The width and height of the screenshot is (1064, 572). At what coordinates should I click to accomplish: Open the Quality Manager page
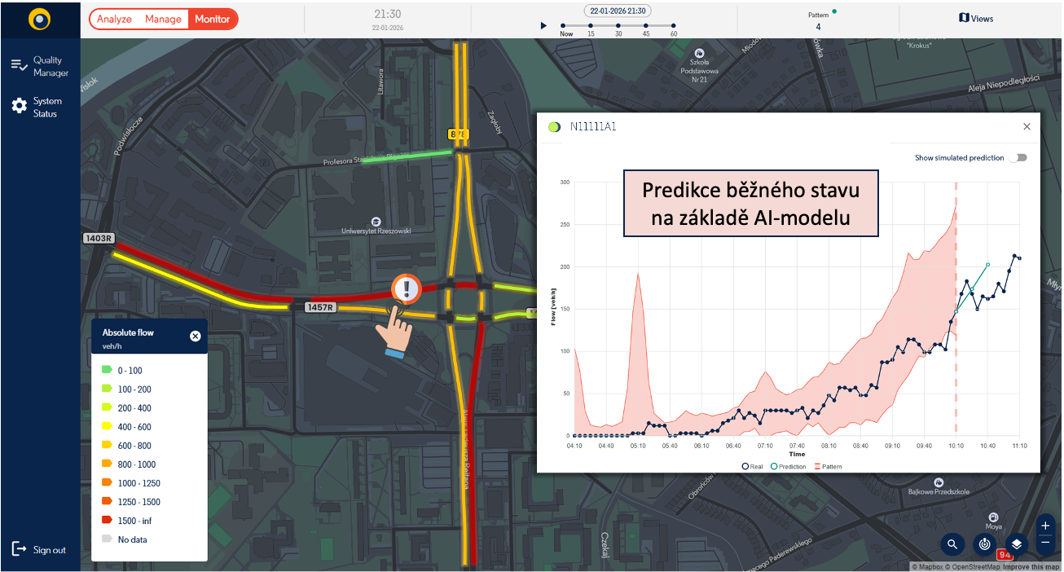(x=41, y=66)
